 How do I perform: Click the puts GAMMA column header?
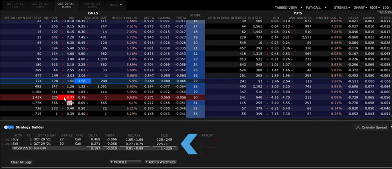[x=368, y=18]
